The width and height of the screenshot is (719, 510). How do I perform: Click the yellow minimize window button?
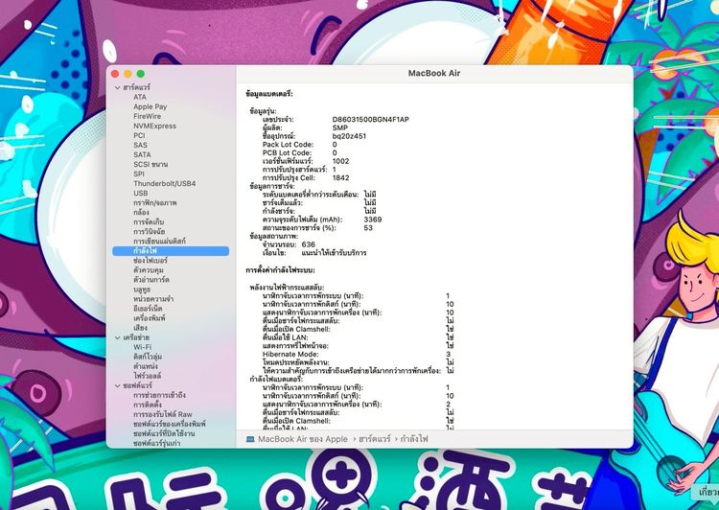(x=128, y=74)
